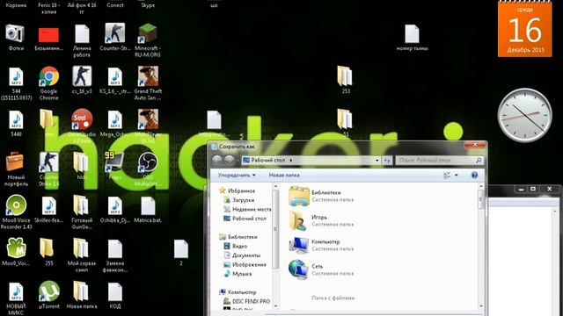Select the Мой сервак самп folder
The width and height of the screenshot is (563, 316).
click(81, 248)
